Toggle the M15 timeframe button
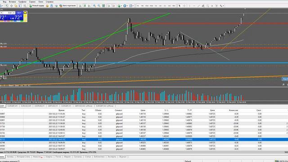The width and height of the screenshot is (288, 162). pyautogui.click(x=147, y=6)
